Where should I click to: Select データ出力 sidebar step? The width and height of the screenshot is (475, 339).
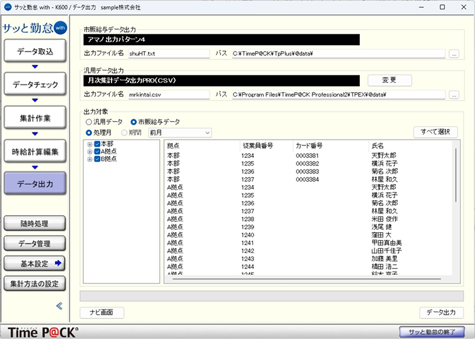[x=35, y=183]
